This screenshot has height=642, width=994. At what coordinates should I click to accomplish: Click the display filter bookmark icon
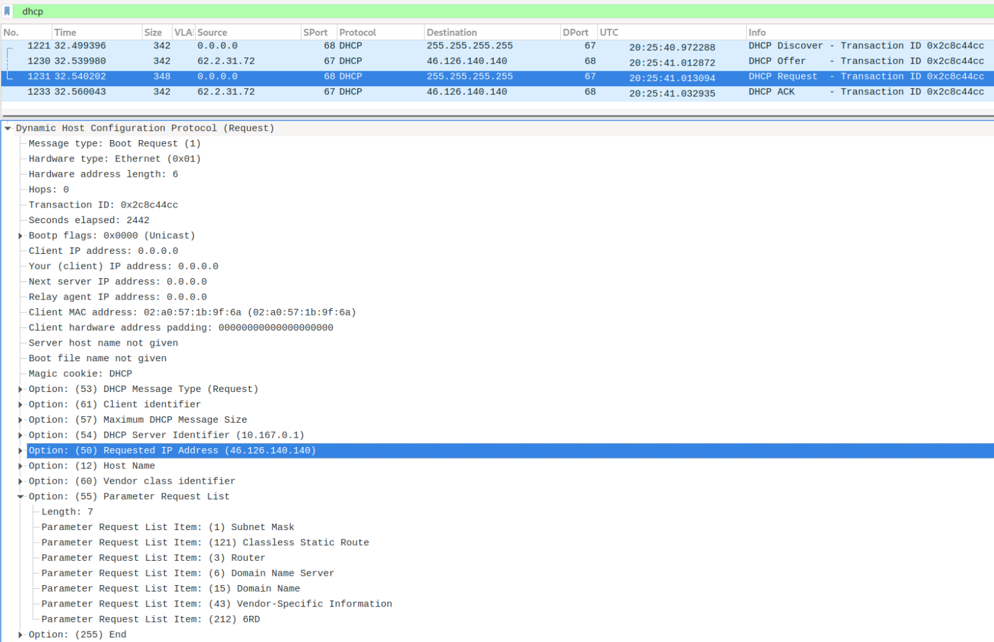(x=7, y=11)
